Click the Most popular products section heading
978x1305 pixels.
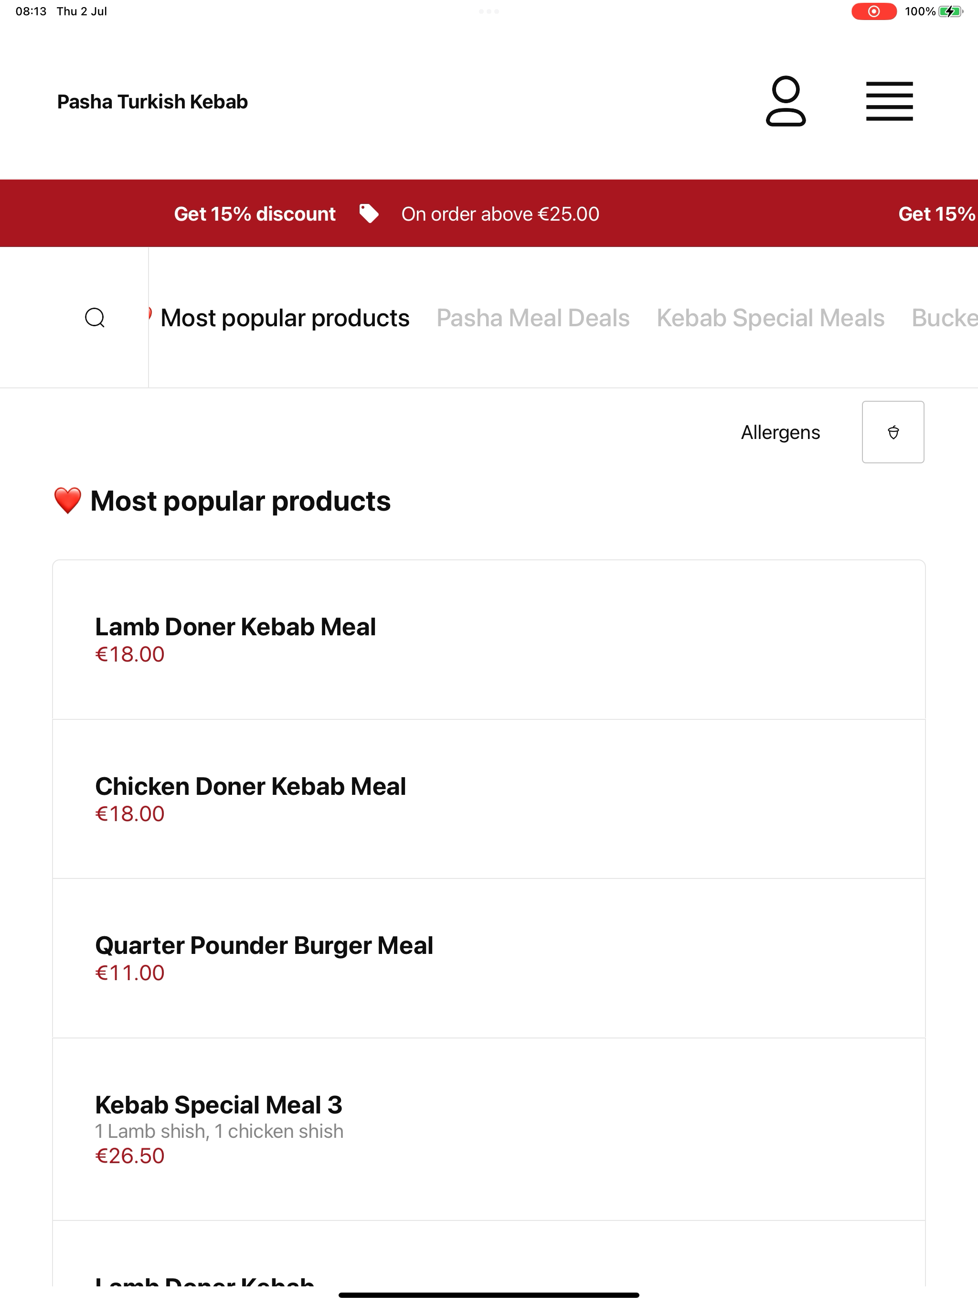[222, 501]
